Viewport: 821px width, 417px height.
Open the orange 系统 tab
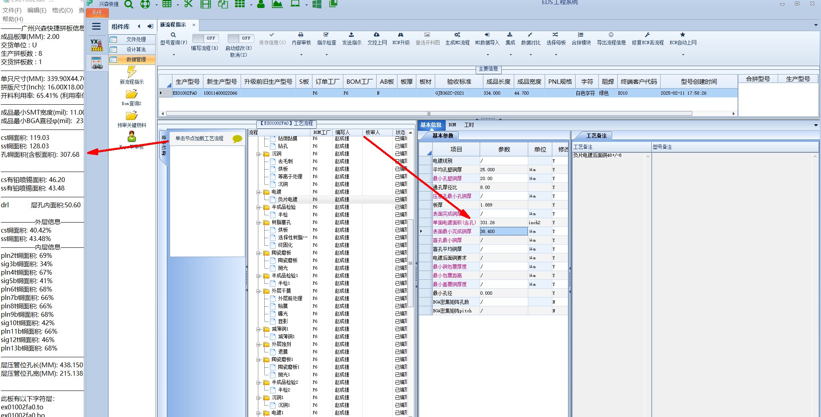pos(97,13)
